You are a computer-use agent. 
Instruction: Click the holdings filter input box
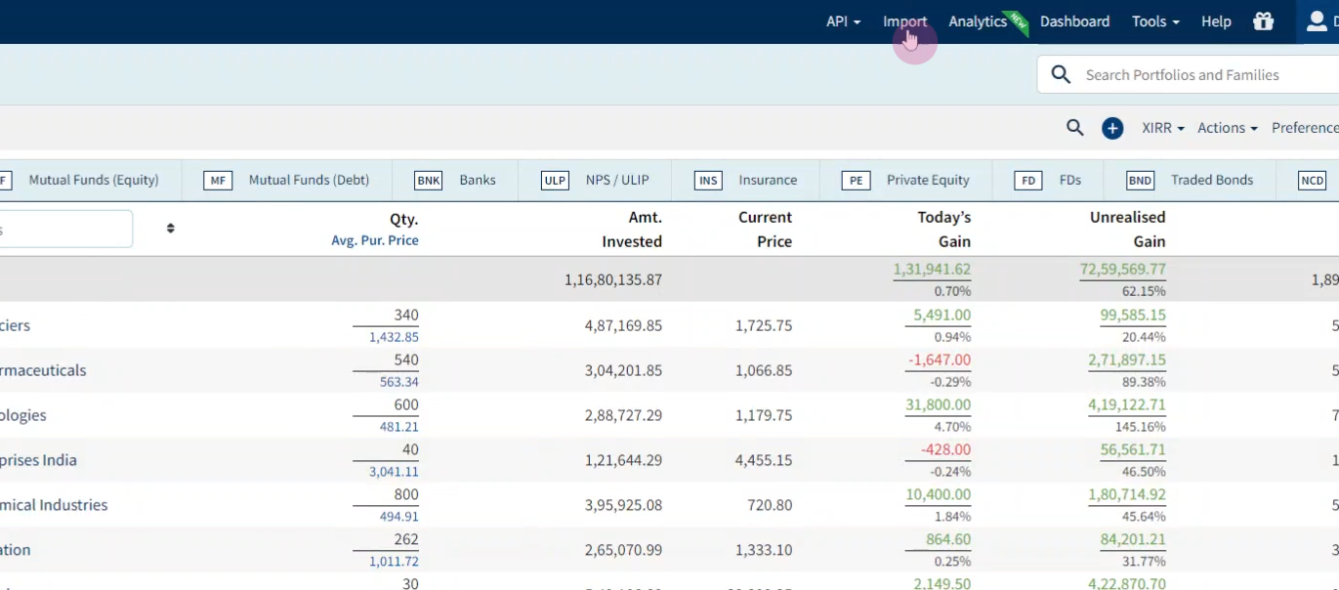coord(64,229)
